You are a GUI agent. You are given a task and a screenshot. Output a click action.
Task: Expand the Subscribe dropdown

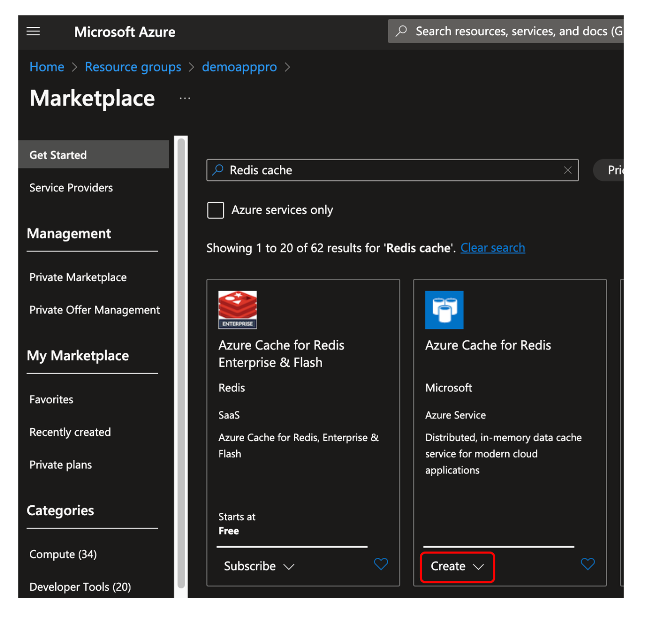coord(259,566)
